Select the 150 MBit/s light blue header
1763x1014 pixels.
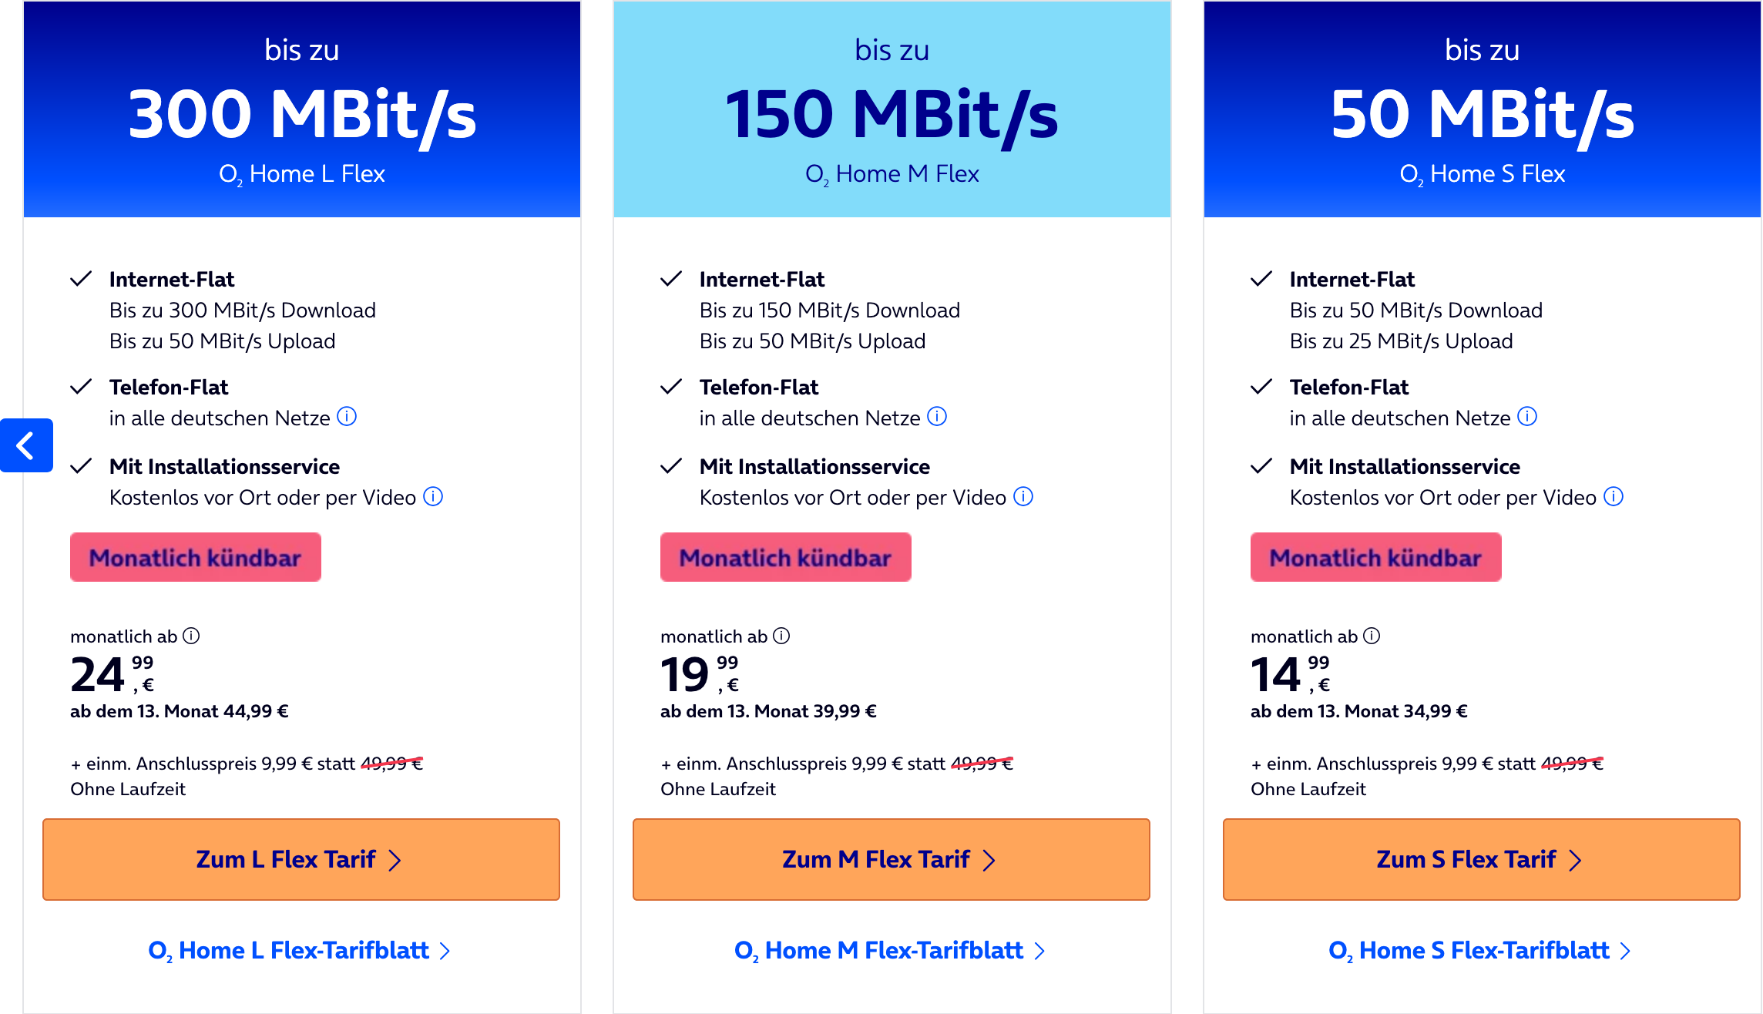[x=892, y=109]
